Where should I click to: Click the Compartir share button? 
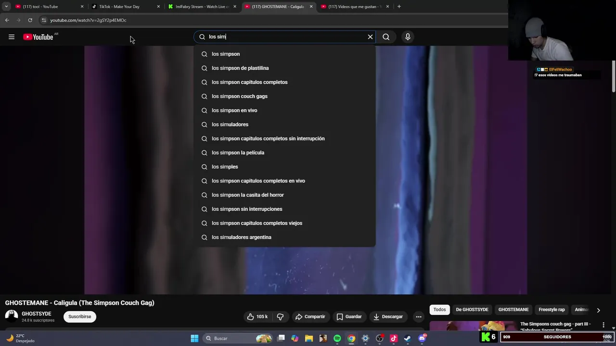pos(310,317)
